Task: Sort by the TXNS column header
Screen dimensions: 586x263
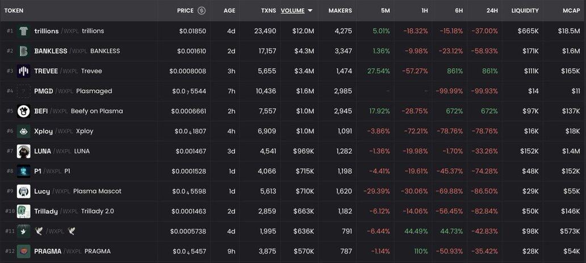Action: 269,10
